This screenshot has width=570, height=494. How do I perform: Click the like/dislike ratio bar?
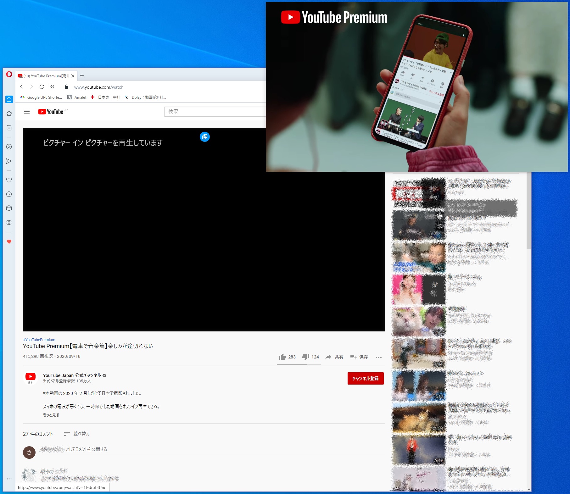(x=299, y=365)
